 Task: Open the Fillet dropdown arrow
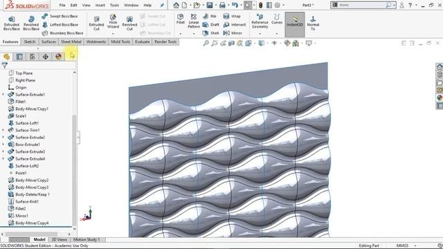pos(181,34)
